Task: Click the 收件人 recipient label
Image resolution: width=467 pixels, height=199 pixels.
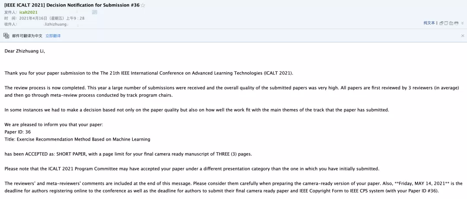Action: coord(10,24)
